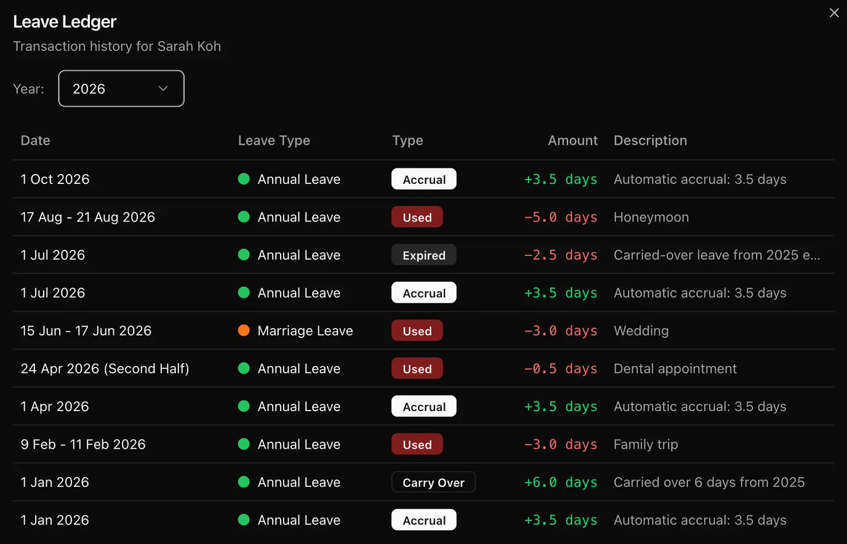The image size is (847, 544).
Task: Click the -5.0 days amount
Action: pyautogui.click(x=560, y=217)
